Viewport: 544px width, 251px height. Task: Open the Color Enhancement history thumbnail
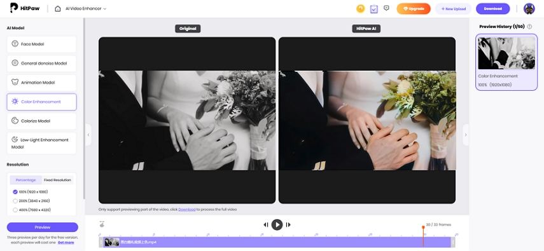(x=506, y=53)
